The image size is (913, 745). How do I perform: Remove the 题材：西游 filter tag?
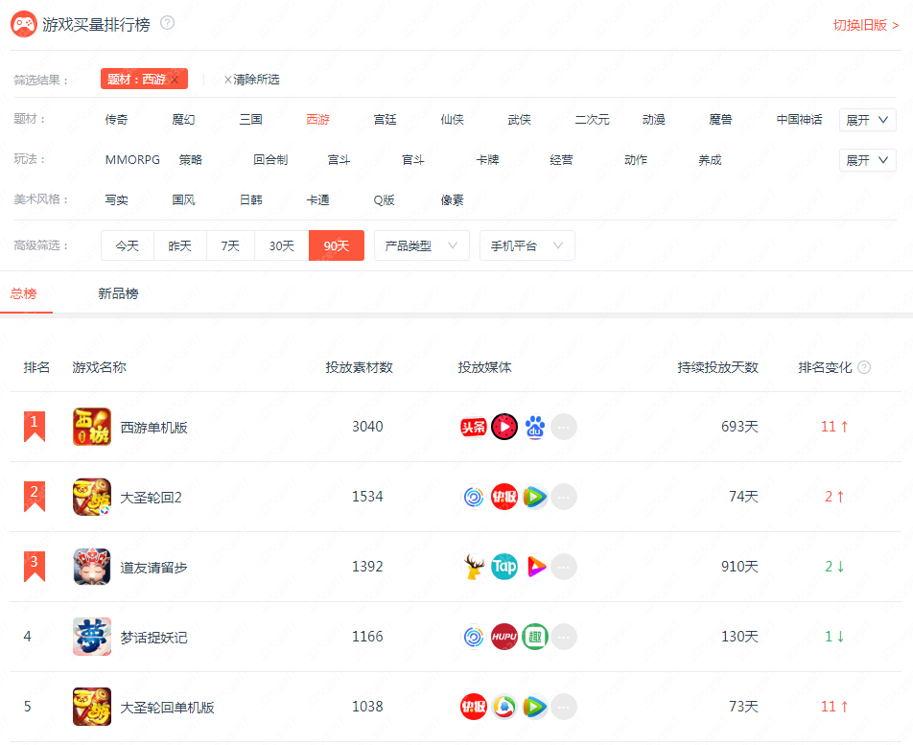point(175,80)
